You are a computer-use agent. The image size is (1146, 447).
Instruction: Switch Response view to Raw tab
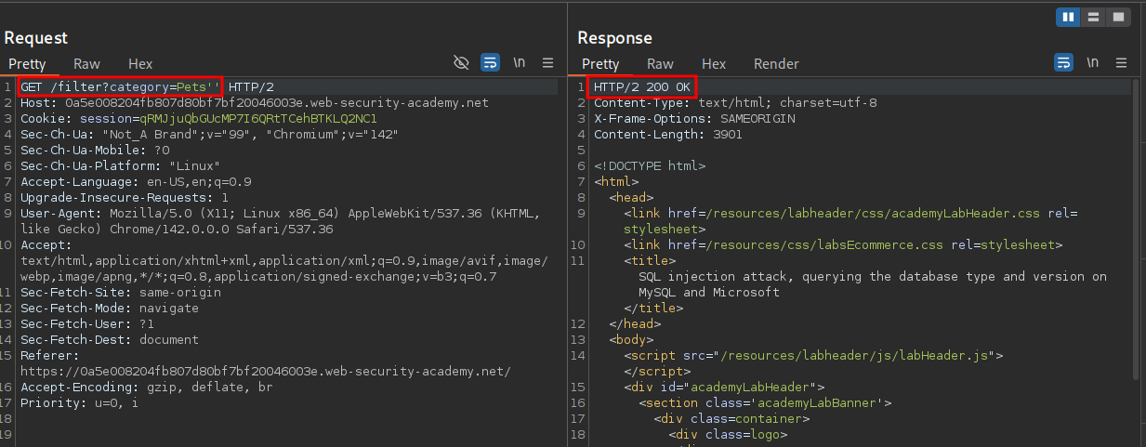coord(660,64)
